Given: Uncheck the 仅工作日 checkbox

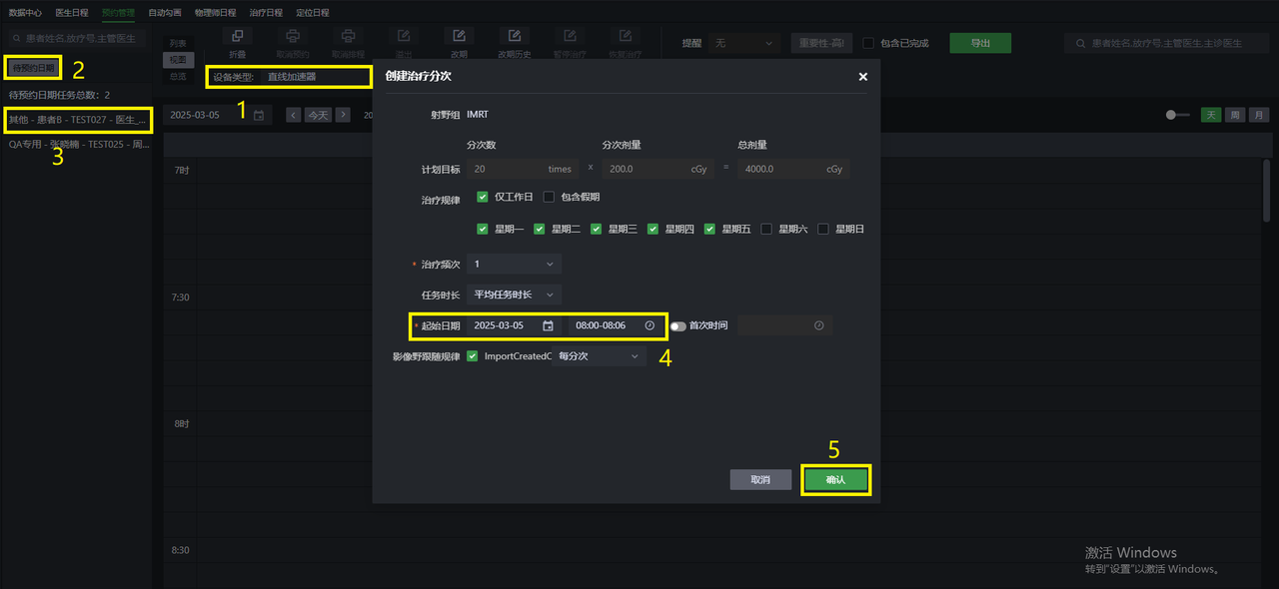Looking at the screenshot, I should click(x=483, y=197).
